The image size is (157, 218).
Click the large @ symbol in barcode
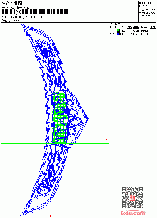(18, 12)
